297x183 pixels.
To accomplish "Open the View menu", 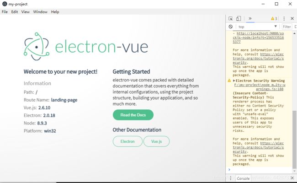I will [x=26, y=12].
